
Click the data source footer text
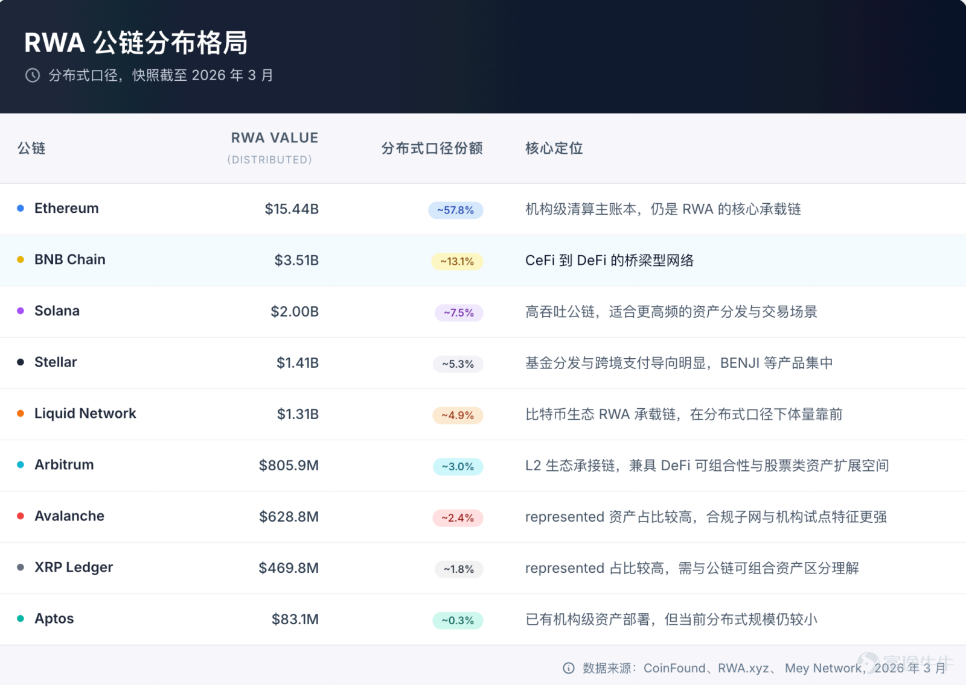click(x=764, y=668)
